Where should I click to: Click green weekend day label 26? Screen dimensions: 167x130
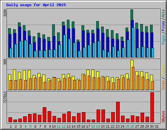coord(132,126)
